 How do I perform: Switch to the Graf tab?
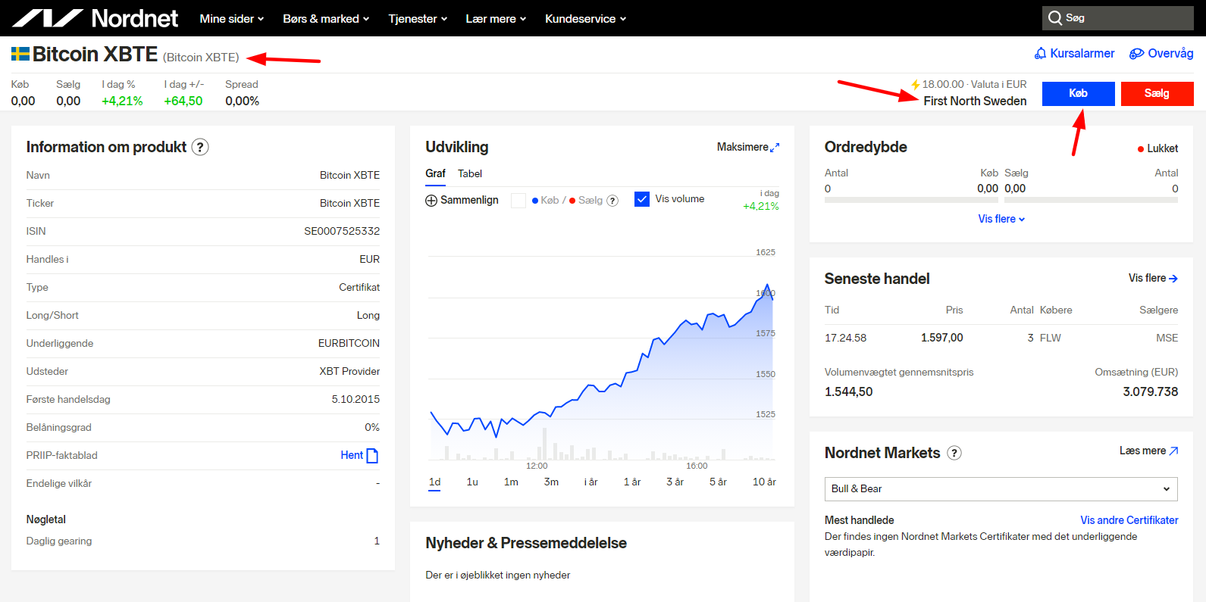(x=435, y=173)
